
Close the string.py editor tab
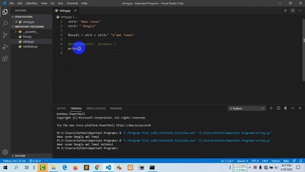point(75,11)
